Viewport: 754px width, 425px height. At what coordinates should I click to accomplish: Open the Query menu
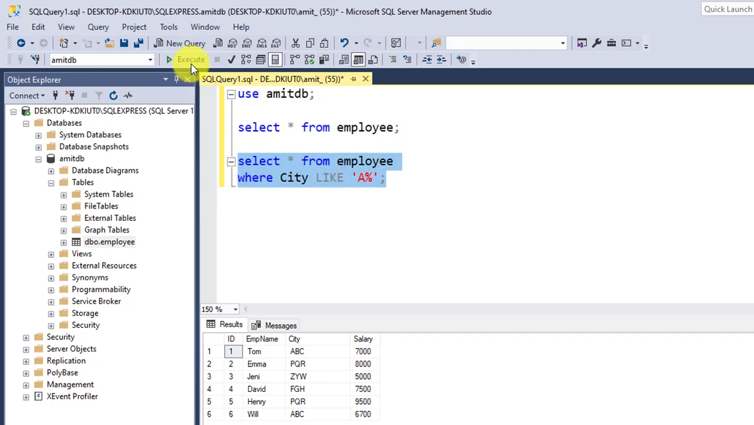click(98, 27)
